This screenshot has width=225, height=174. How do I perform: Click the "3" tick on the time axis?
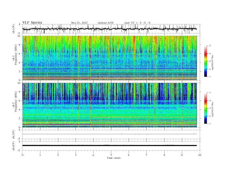click(76, 155)
